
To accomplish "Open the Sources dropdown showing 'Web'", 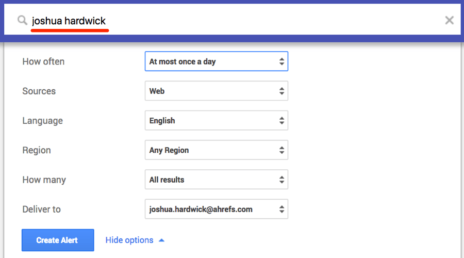I will click(216, 91).
